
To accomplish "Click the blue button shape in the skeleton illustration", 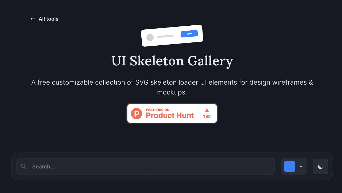I will pos(189,34).
